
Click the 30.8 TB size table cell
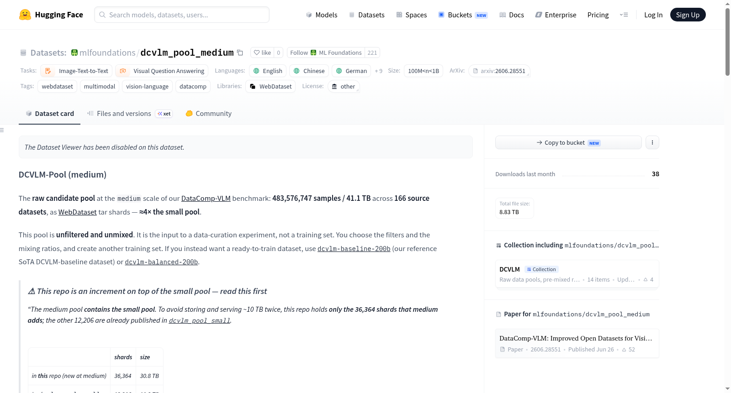149,376
